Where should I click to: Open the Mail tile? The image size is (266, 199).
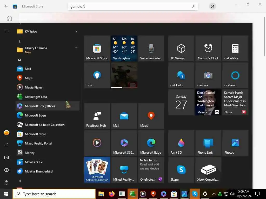coord(124,116)
